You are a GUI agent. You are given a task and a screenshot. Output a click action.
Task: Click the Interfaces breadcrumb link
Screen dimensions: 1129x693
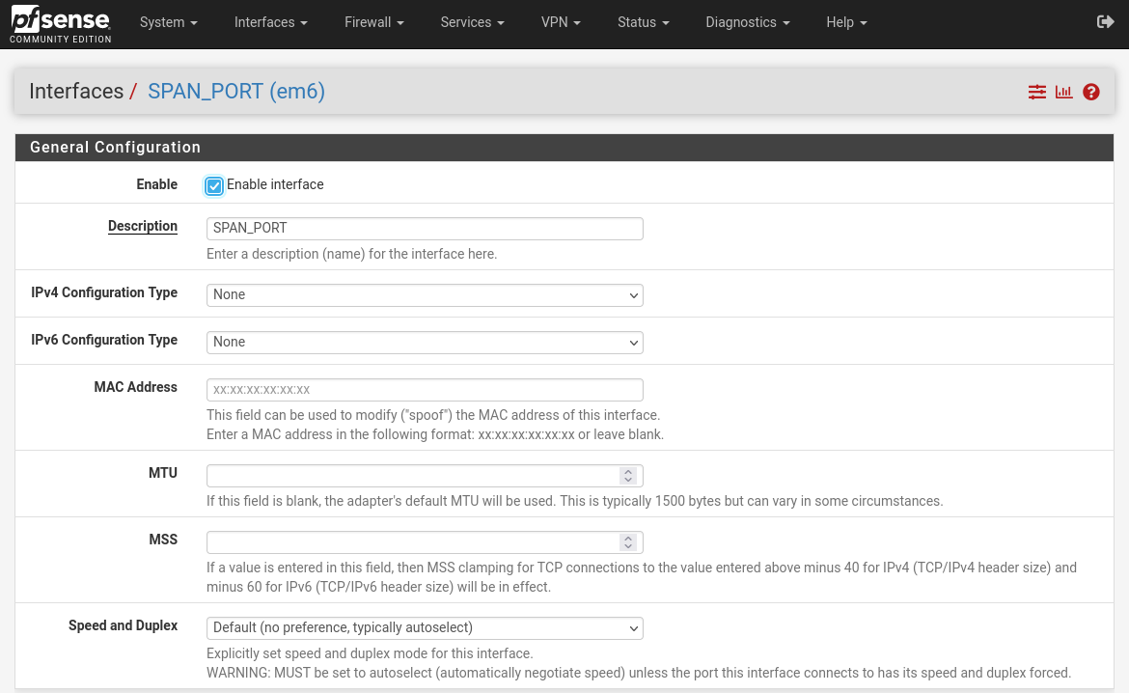[x=76, y=92]
